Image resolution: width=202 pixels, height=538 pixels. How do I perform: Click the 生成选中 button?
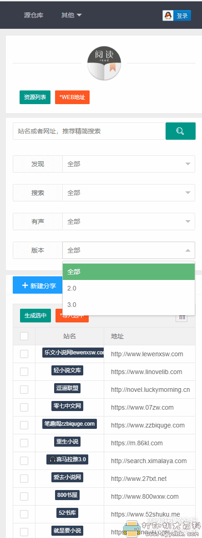(35, 316)
